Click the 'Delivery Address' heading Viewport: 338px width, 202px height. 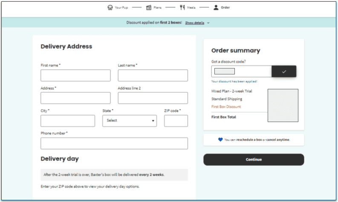[66, 46]
